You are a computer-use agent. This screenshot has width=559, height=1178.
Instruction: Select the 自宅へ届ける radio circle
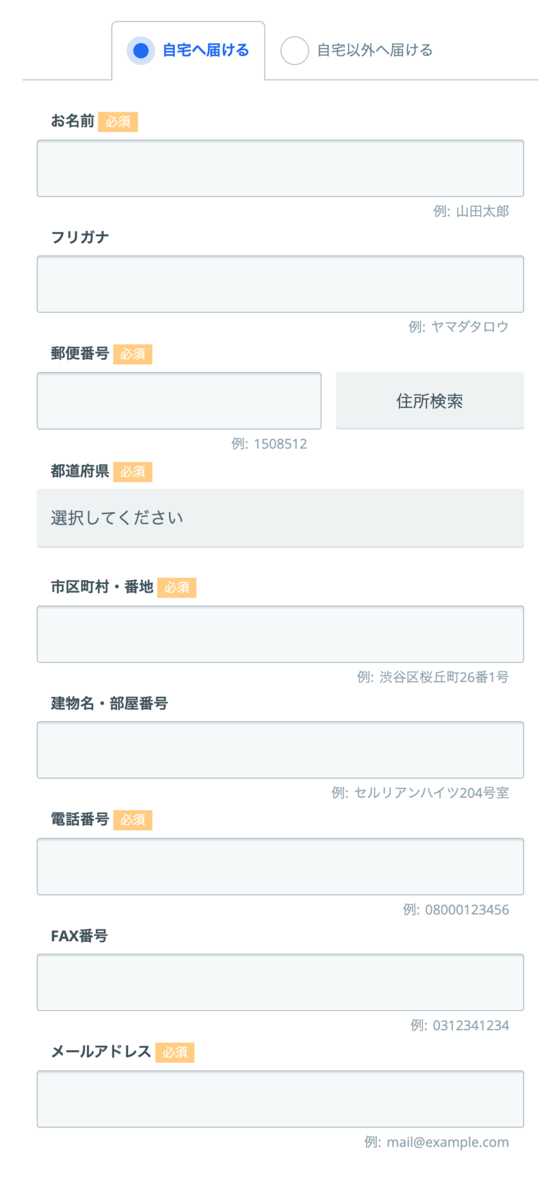(141, 50)
